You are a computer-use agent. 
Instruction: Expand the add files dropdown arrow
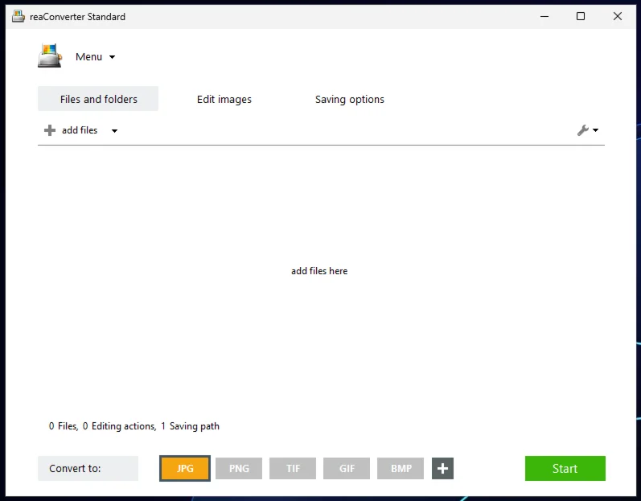click(114, 131)
